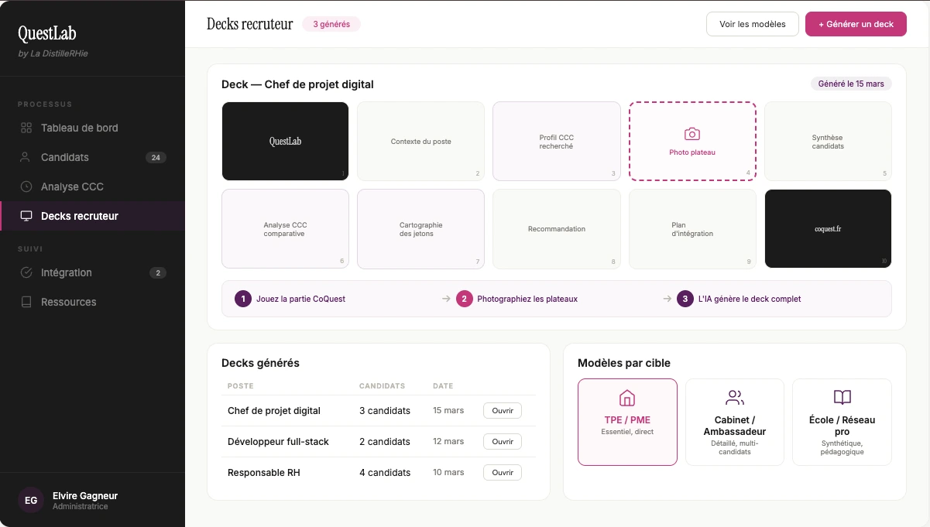Open the QuestLab cover slide thumbnail
The width and height of the screenshot is (930, 527).
click(285, 141)
